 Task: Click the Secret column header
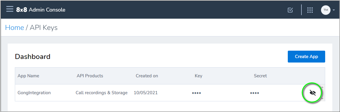point(260,76)
